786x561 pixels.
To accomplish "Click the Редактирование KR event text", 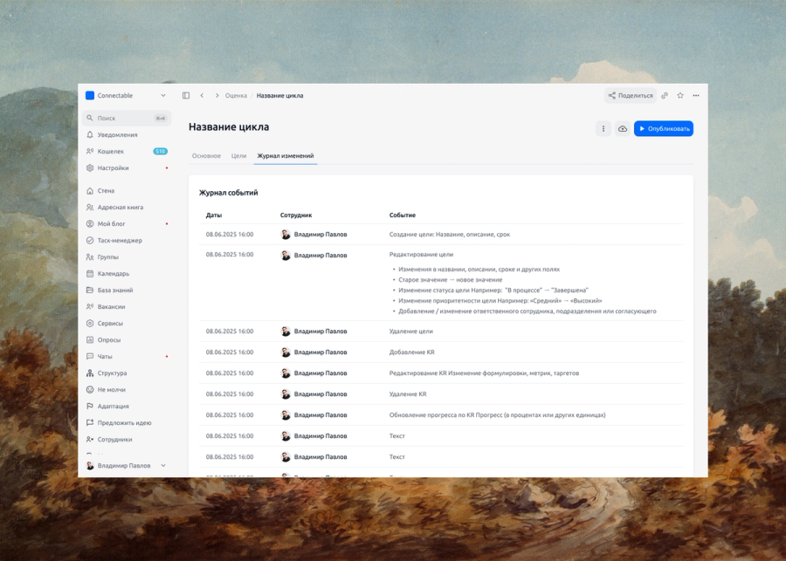I will (x=484, y=373).
